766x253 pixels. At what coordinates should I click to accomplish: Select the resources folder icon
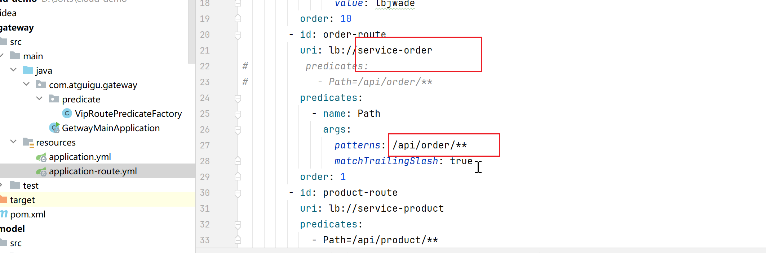point(28,142)
